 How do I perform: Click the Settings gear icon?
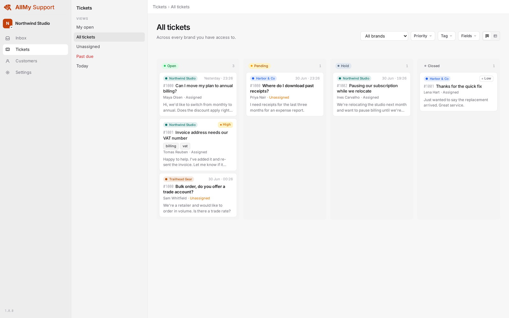click(x=8, y=73)
